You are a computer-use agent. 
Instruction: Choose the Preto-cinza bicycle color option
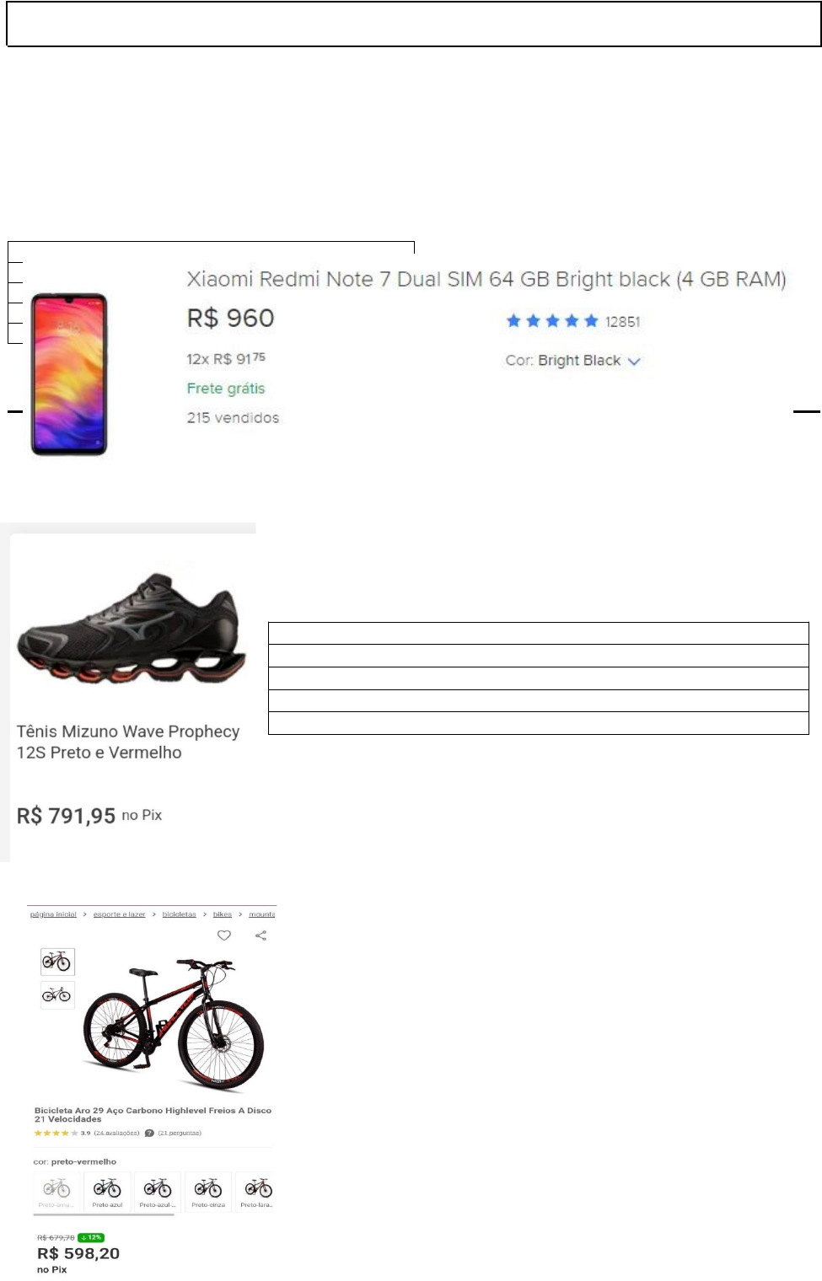[x=208, y=1190]
